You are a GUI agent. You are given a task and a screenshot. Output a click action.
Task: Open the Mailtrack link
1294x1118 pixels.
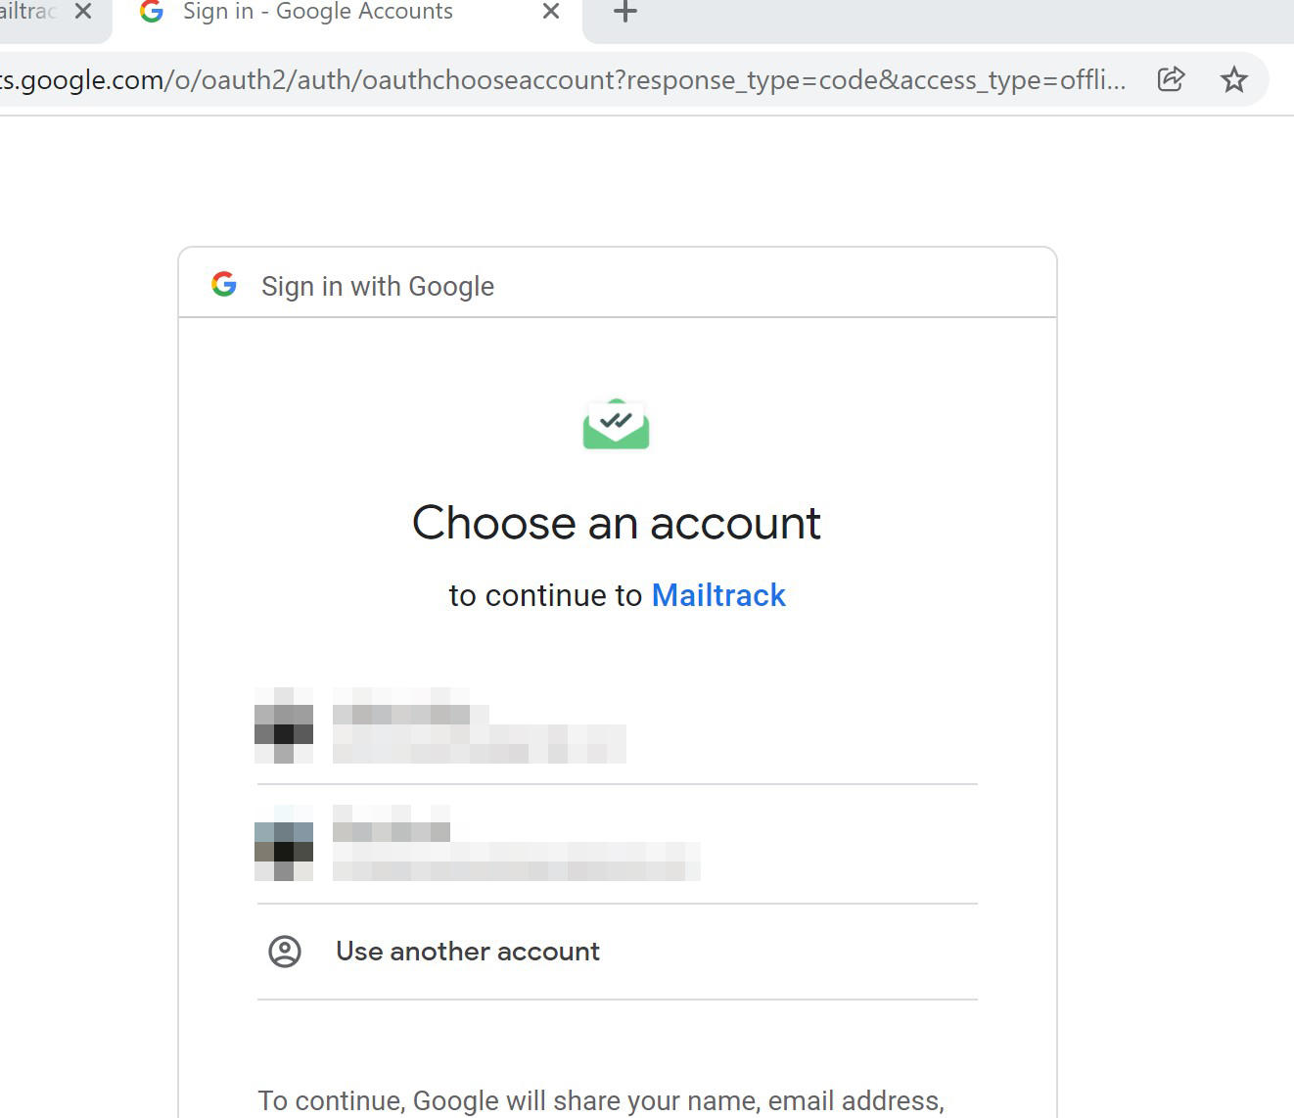click(x=718, y=595)
